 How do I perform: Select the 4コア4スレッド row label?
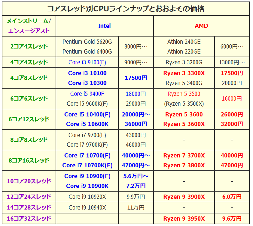click(x=29, y=62)
